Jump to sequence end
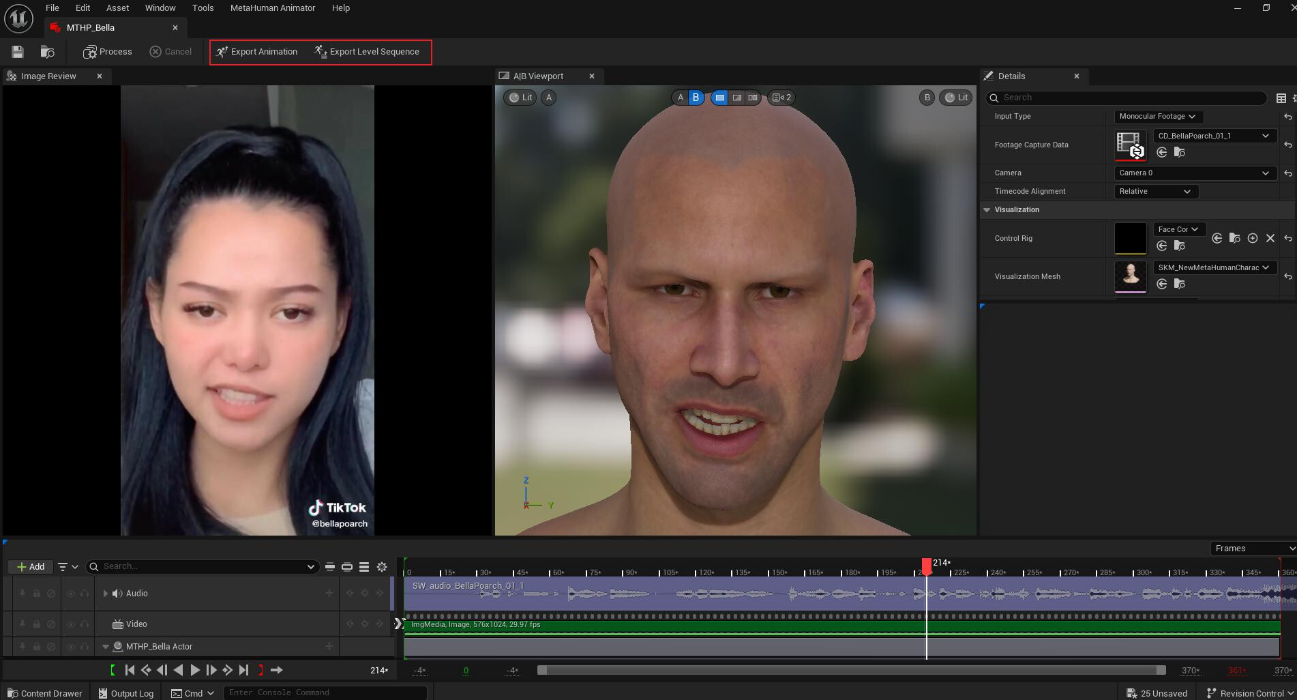 click(x=244, y=671)
